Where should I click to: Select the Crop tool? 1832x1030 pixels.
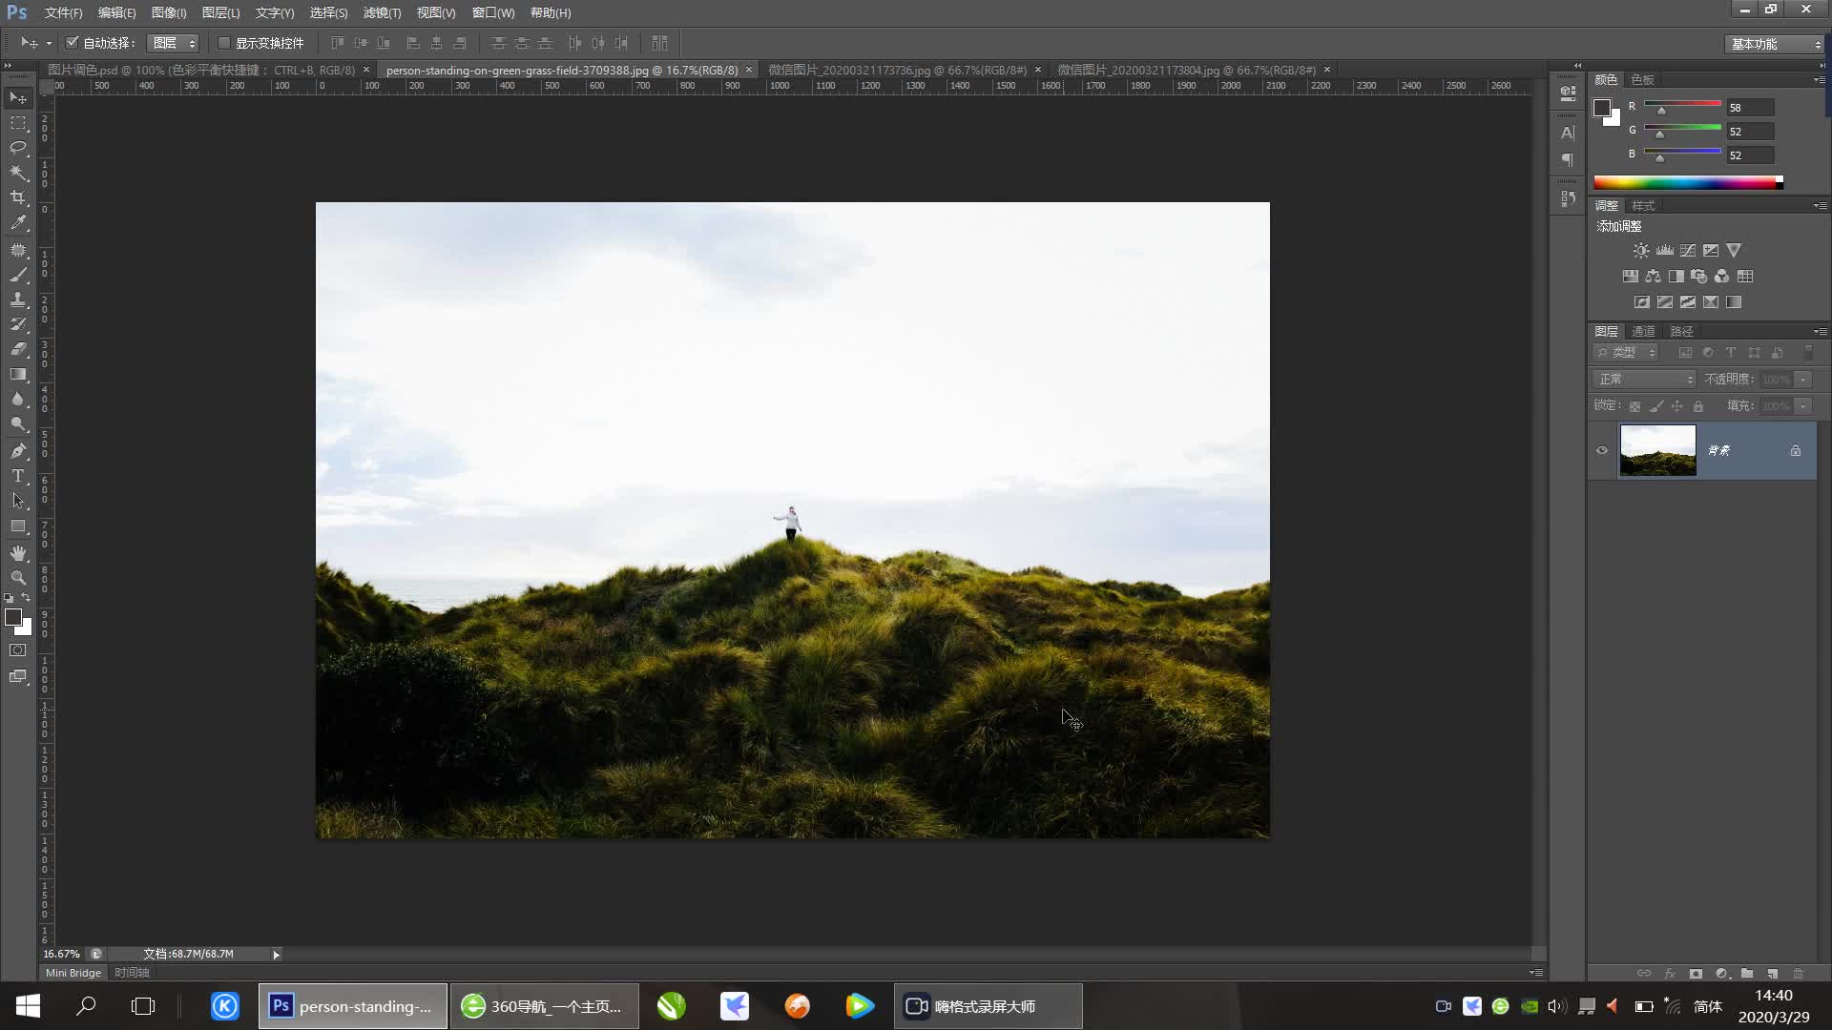18,197
